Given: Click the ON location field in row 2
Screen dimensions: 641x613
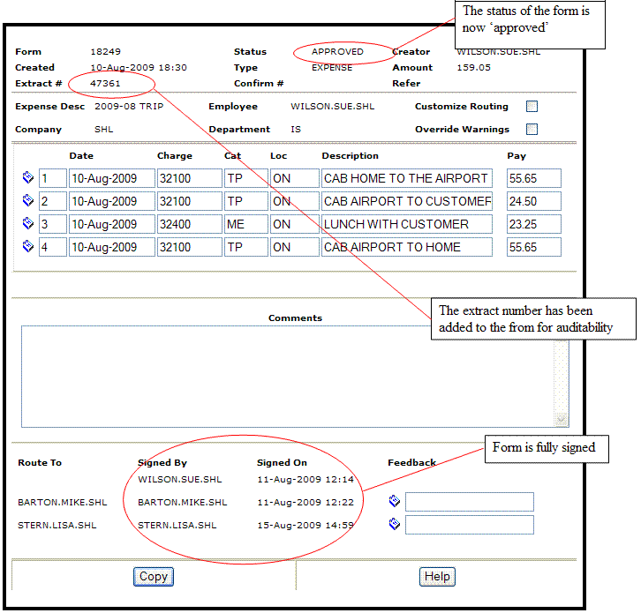Looking at the screenshot, I should point(294,201).
